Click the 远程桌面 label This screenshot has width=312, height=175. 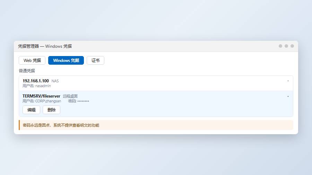click(70, 96)
